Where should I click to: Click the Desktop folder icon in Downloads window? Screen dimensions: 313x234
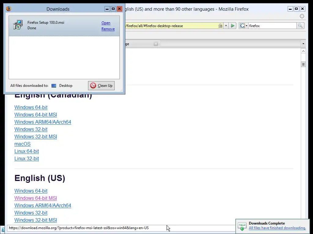54,86
